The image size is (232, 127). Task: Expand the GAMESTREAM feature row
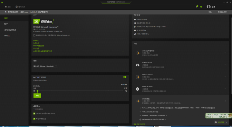[225, 65]
